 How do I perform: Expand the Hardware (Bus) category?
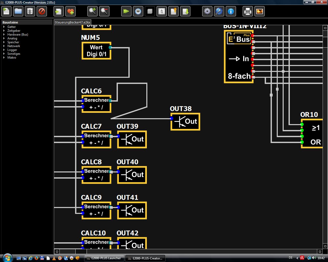click(x=18, y=35)
